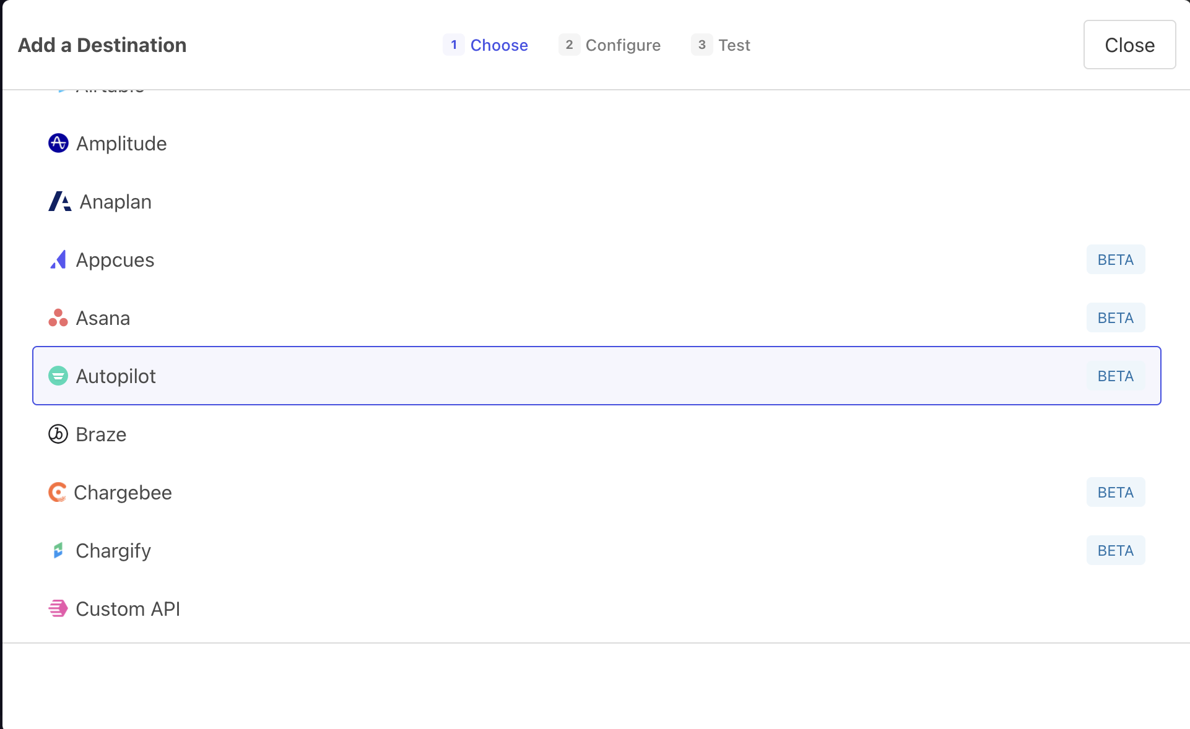Screen dimensions: 1190x729
Task: Click the pink Custom API icon
Action: [58, 608]
